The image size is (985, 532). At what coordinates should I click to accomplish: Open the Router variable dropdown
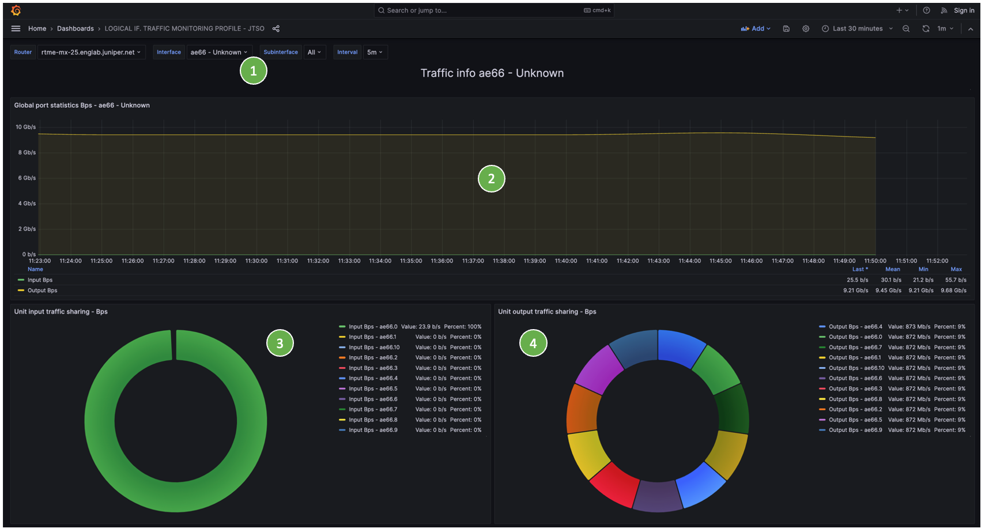point(91,52)
